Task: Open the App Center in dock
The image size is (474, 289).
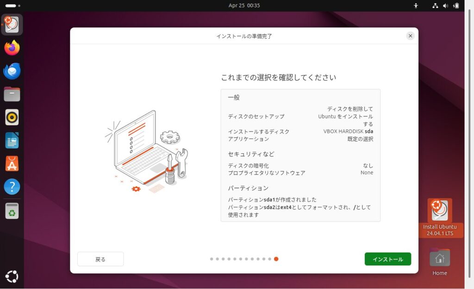Action: [12, 163]
